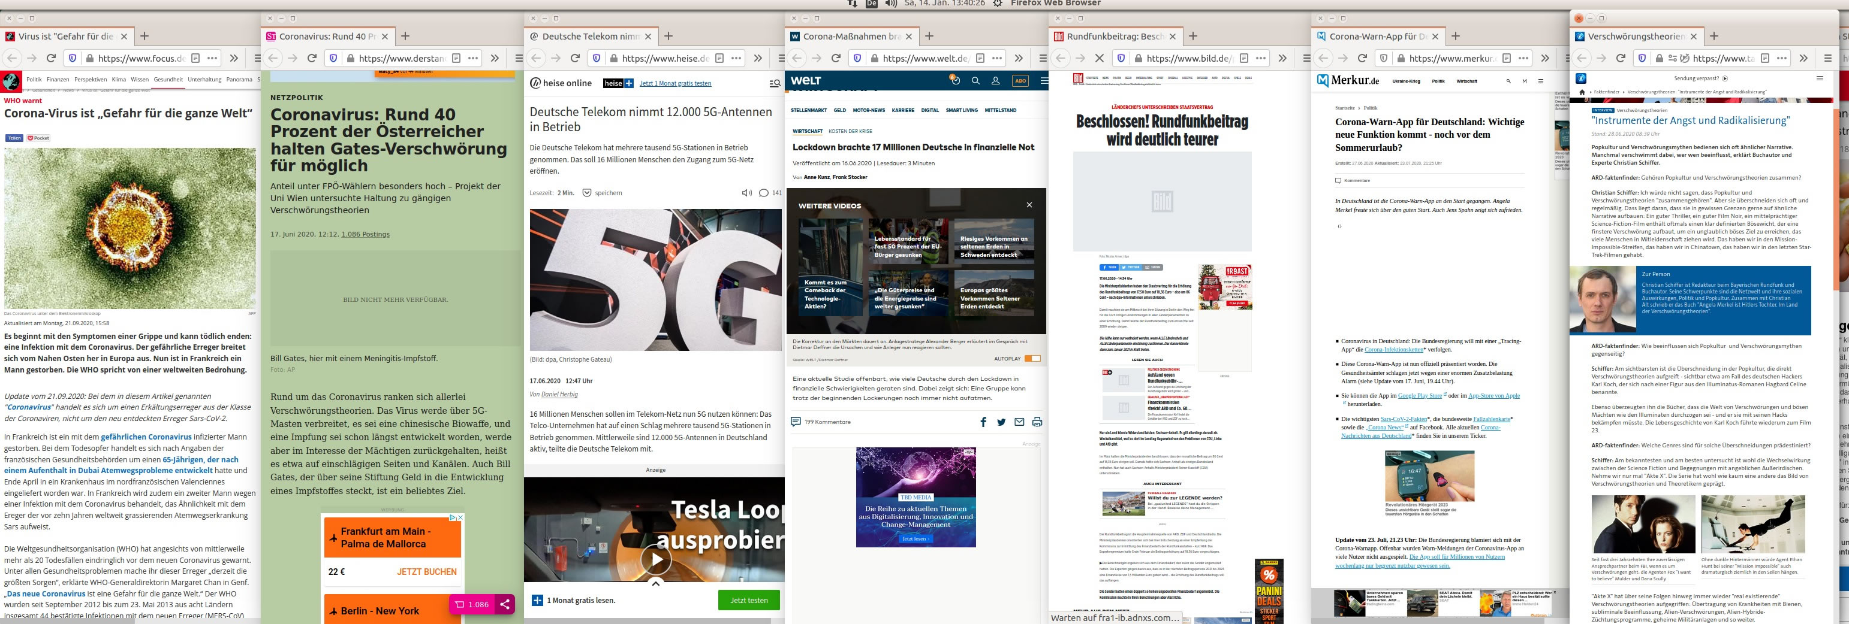
Task: Open page actions menu in focus.de address bar
Action: [212, 58]
